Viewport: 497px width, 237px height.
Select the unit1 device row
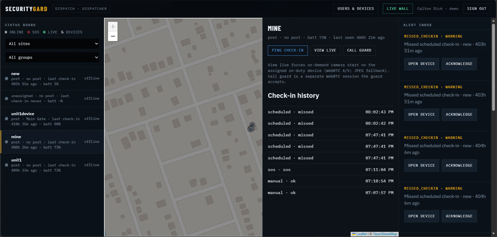coord(52,165)
